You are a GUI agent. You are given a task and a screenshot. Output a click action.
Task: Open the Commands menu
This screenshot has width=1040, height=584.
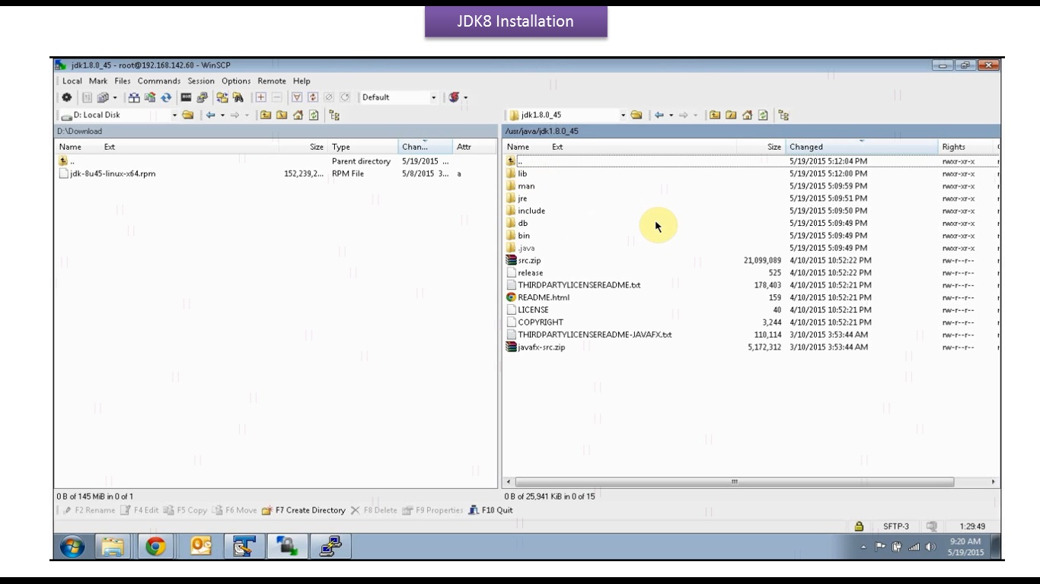coord(159,81)
